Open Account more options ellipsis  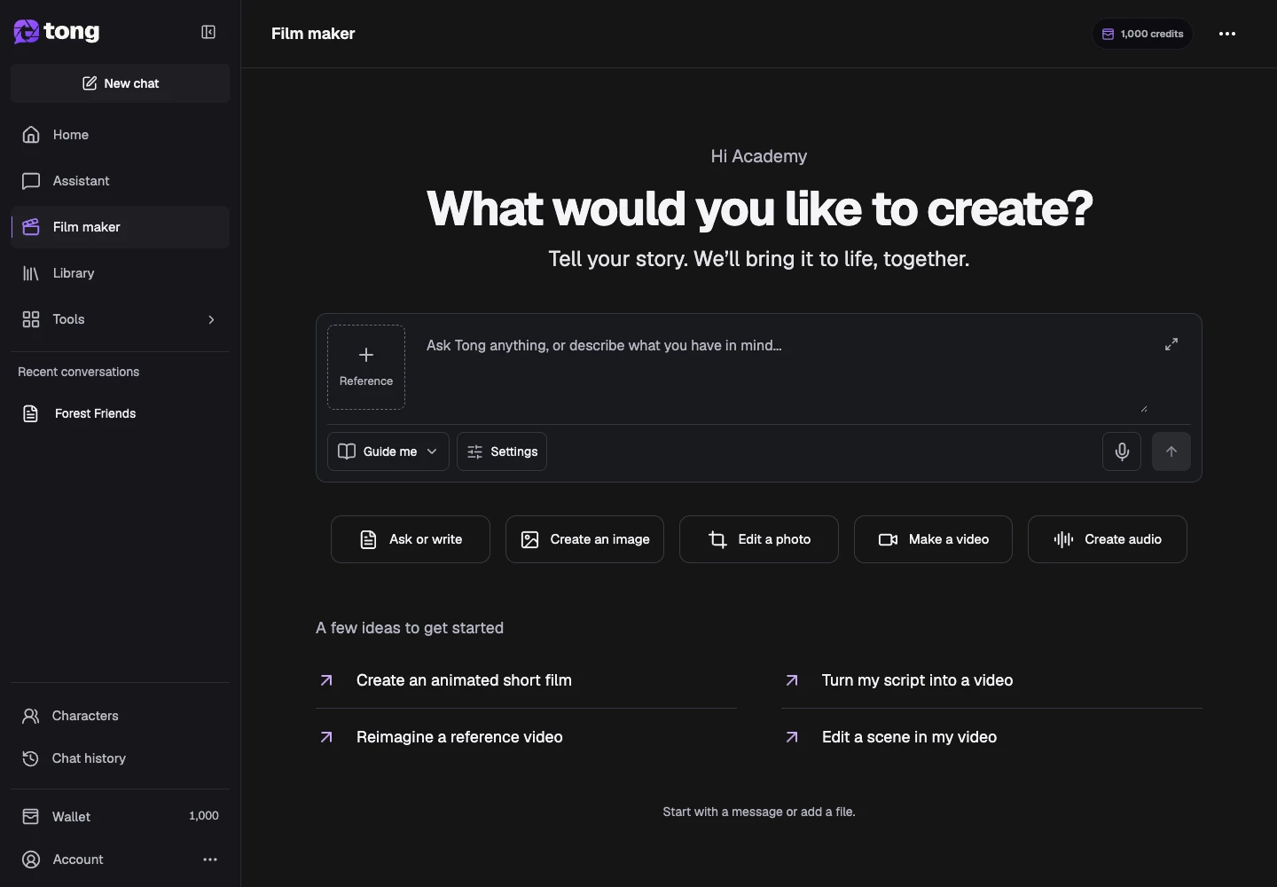(x=210, y=860)
